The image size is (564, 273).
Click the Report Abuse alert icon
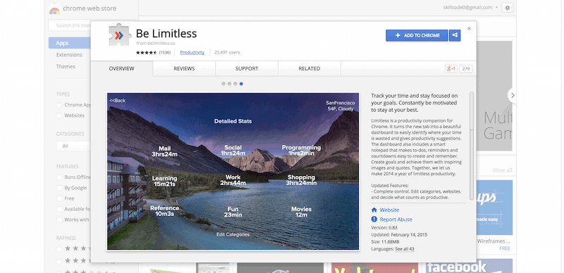(x=374, y=220)
